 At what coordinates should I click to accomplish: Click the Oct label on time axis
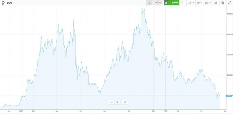(129, 111)
